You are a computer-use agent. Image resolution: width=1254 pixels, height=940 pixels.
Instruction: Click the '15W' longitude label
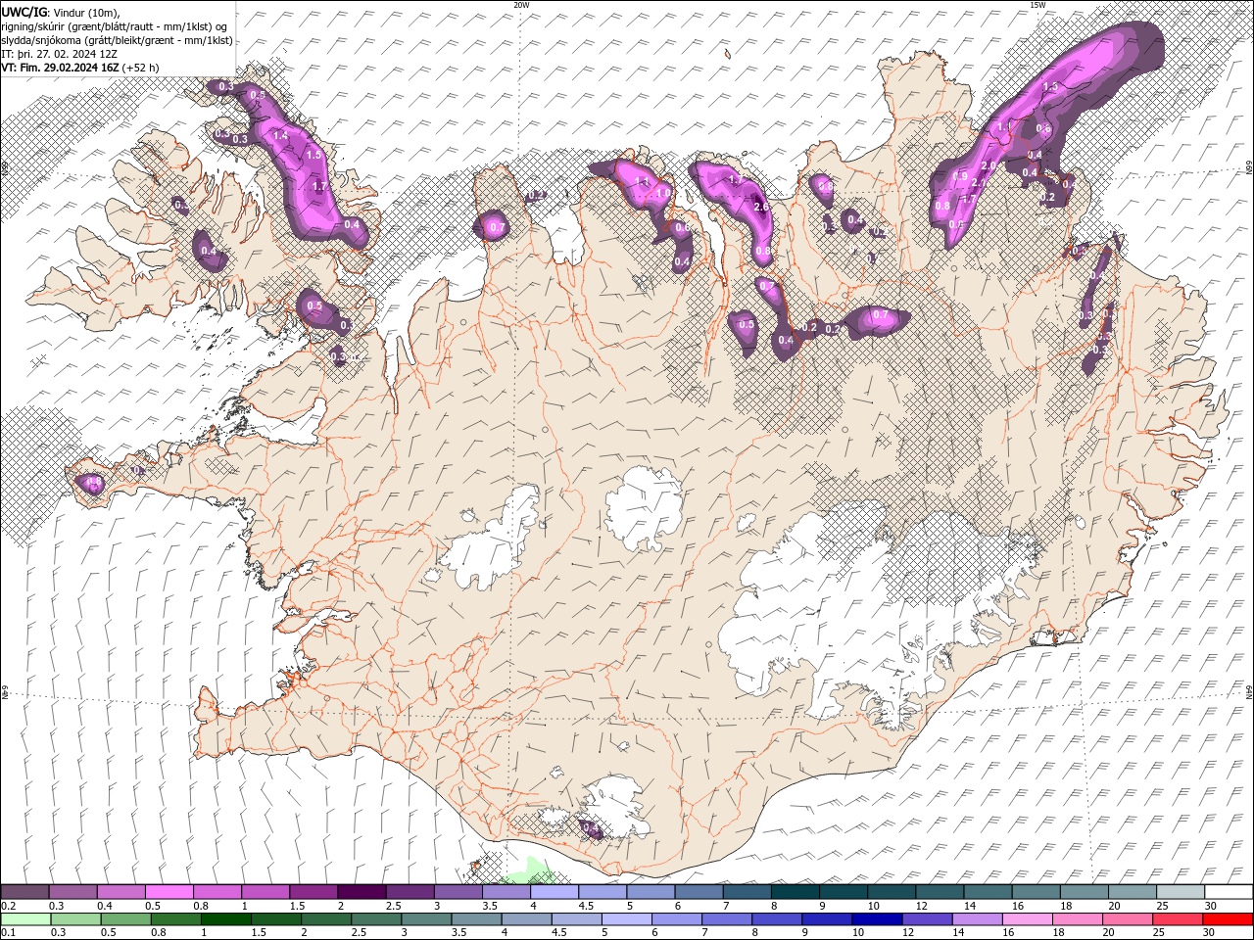1037,5
